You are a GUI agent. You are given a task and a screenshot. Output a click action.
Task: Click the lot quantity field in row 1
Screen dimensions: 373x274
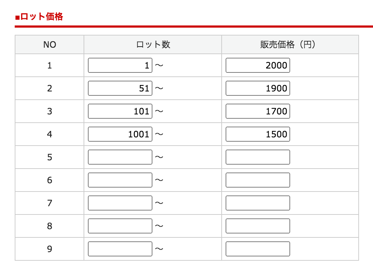point(120,65)
